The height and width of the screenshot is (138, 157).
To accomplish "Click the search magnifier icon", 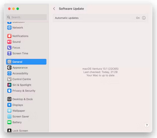I will pos(9,17).
